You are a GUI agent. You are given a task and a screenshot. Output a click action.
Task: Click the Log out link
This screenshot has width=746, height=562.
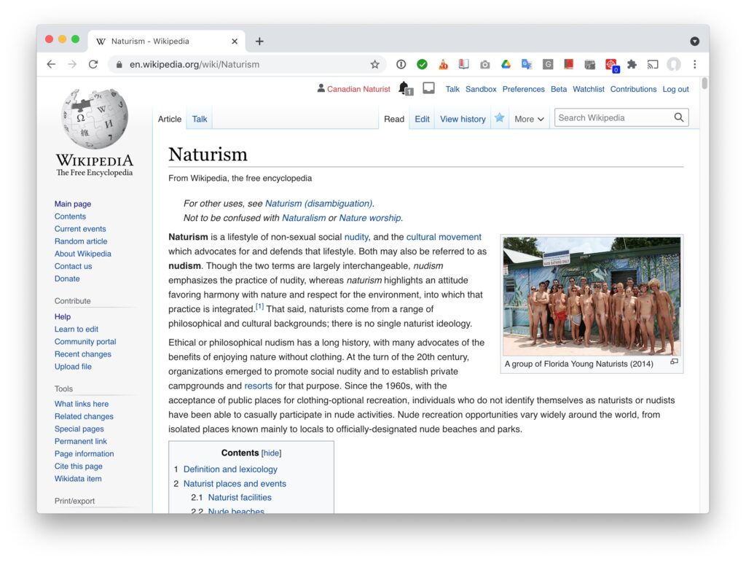pos(675,89)
